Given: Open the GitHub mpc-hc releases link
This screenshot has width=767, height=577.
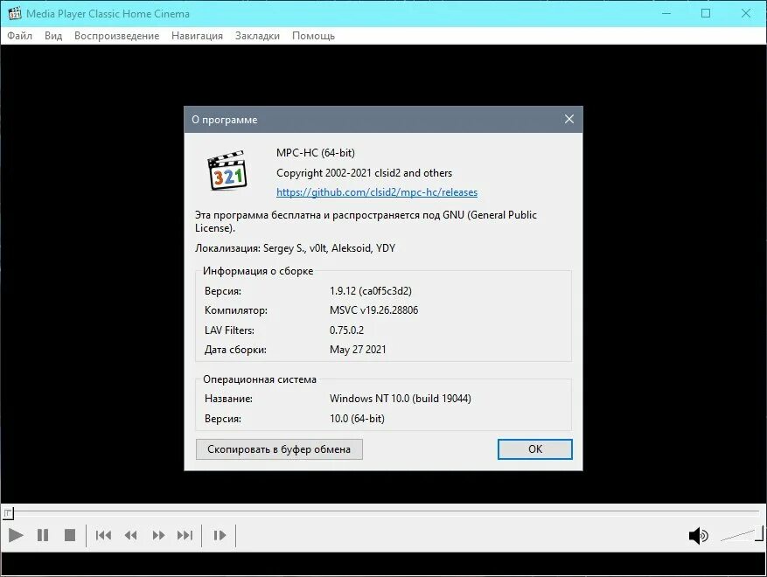Looking at the screenshot, I should tap(377, 192).
